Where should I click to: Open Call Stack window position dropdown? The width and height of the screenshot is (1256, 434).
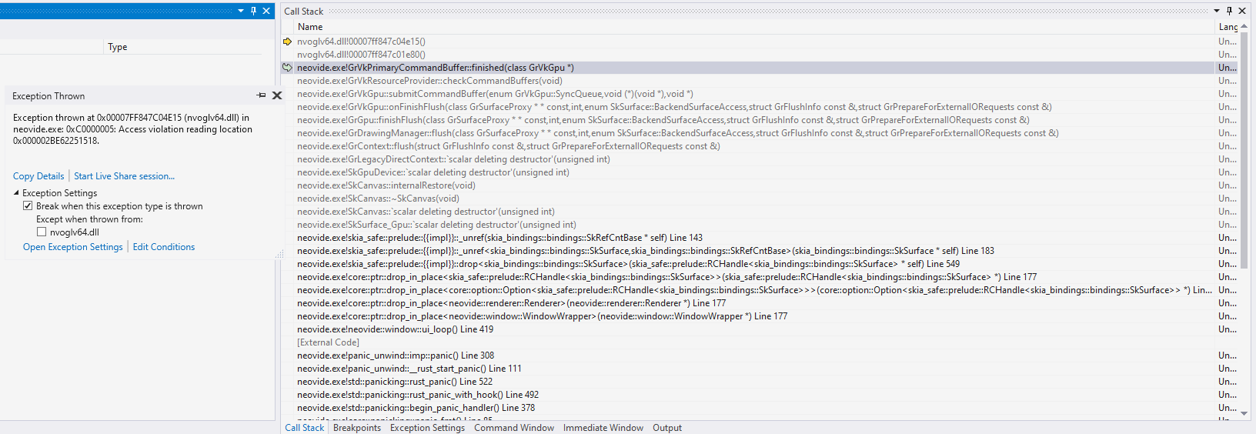pyautogui.click(x=1217, y=11)
